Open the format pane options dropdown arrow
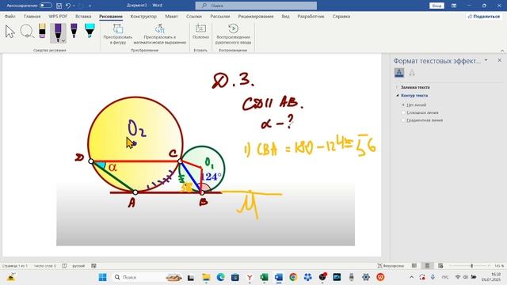This screenshot has width=507, height=285. [486, 60]
